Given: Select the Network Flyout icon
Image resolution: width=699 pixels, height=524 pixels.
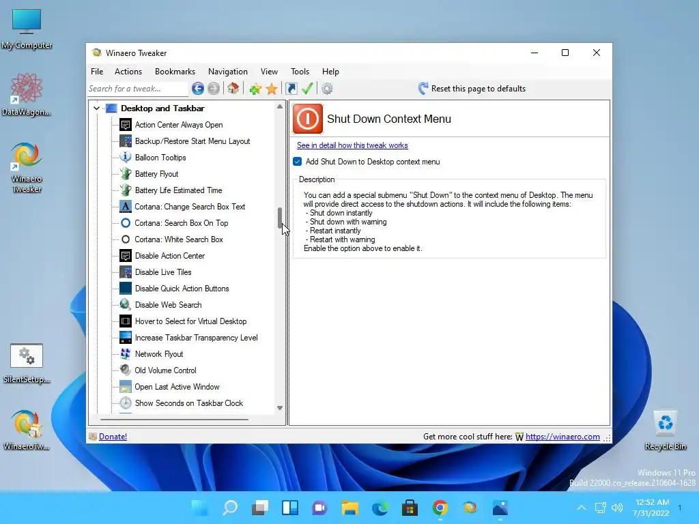Looking at the screenshot, I should tap(126, 354).
